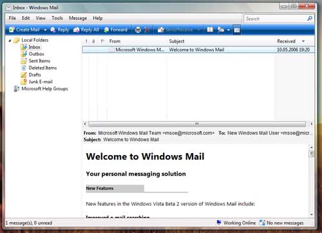Select the Outbox folder
The height and width of the screenshot is (233, 322).
pos(36,54)
